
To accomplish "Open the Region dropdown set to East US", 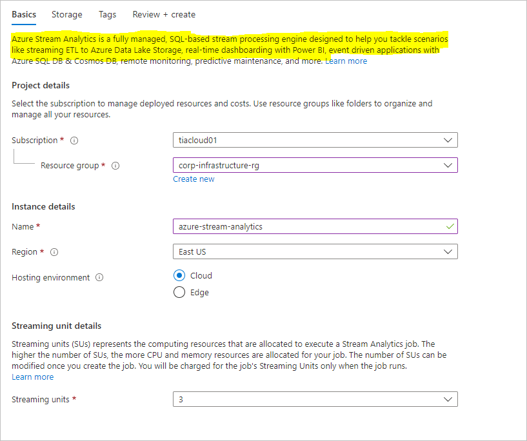I will pos(315,251).
